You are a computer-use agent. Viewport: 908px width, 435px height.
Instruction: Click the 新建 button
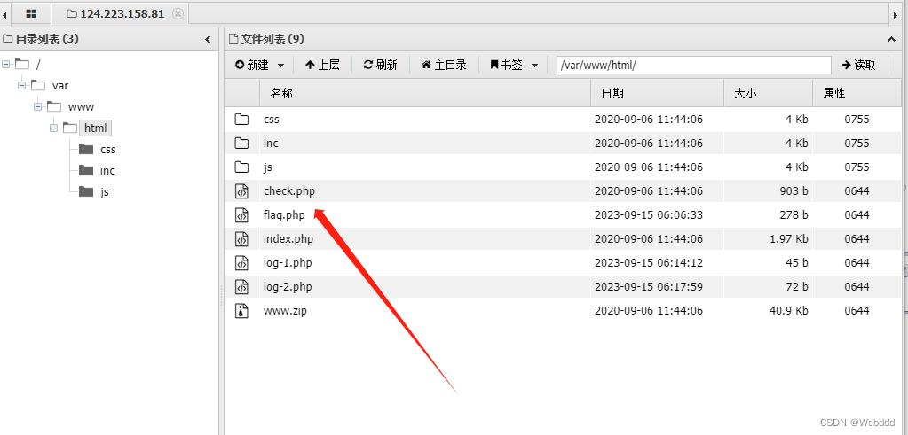[x=252, y=66]
